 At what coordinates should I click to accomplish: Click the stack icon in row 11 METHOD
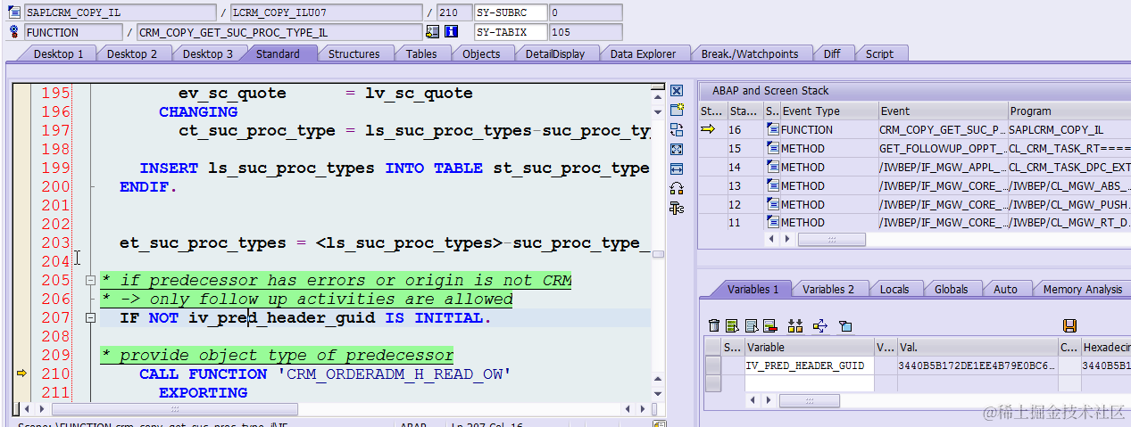772,223
